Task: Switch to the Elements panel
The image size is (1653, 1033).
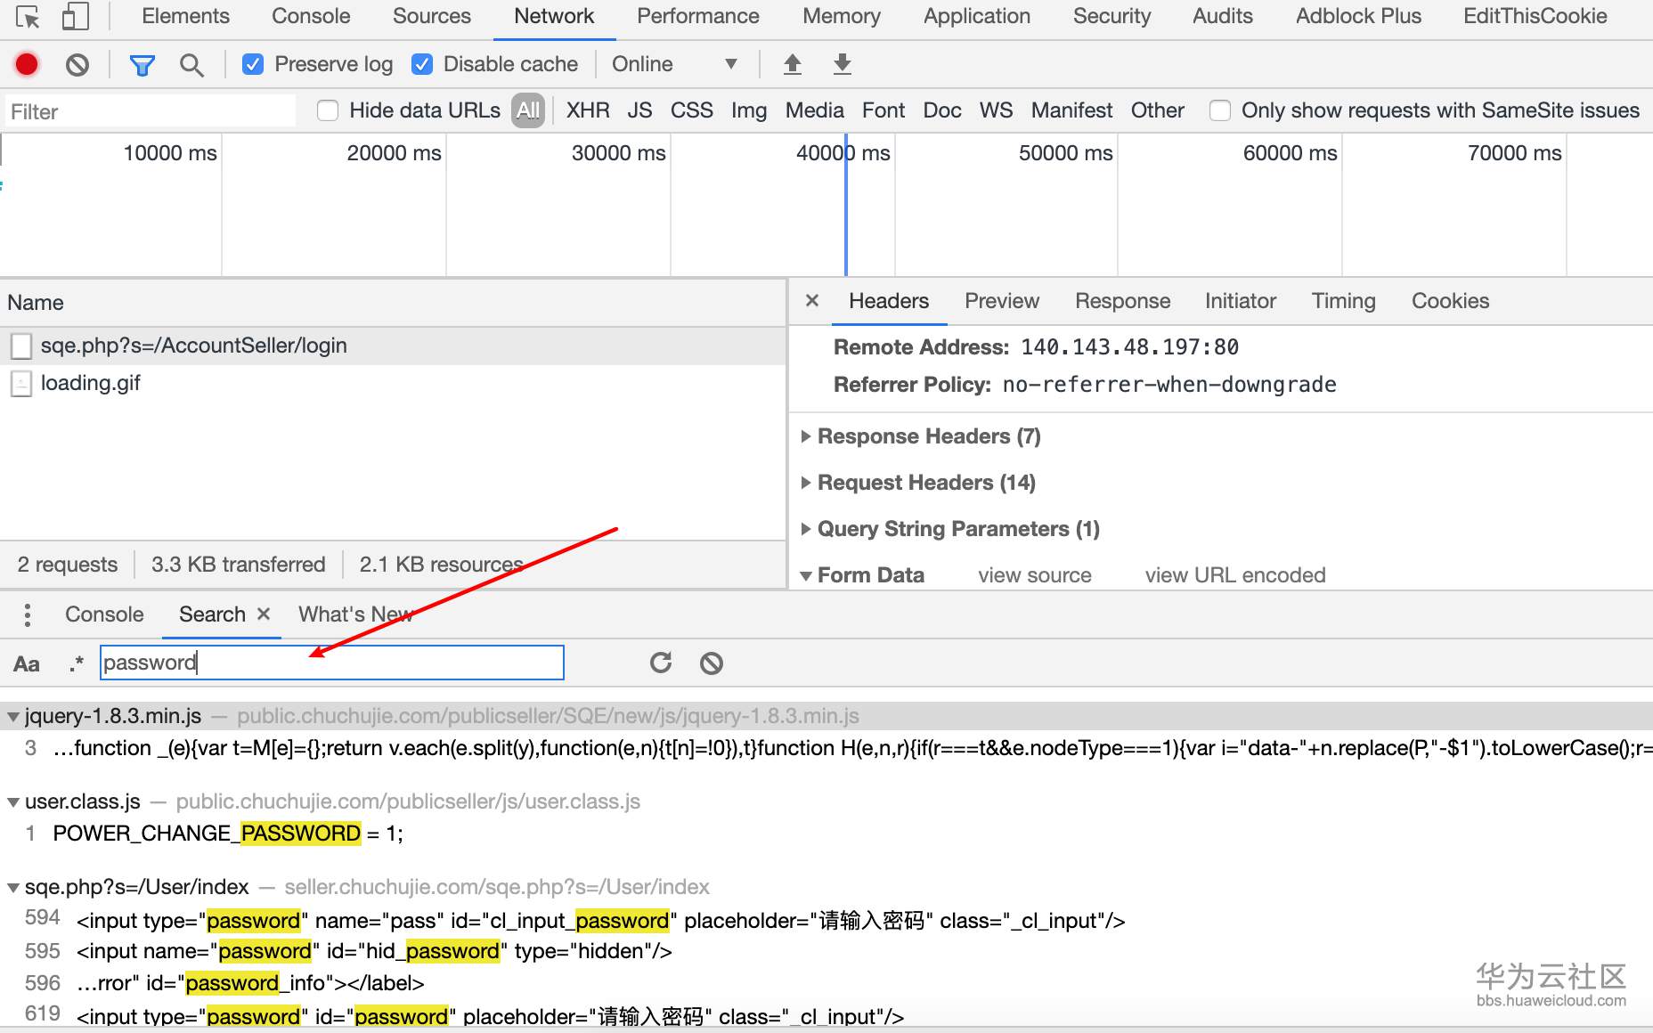Action: click(185, 16)
